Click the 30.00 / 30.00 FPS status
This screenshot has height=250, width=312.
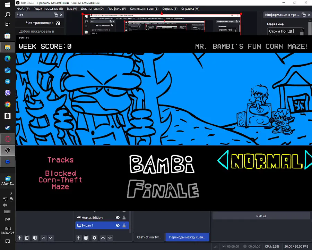pyautogui.click(x=296, y=247)
